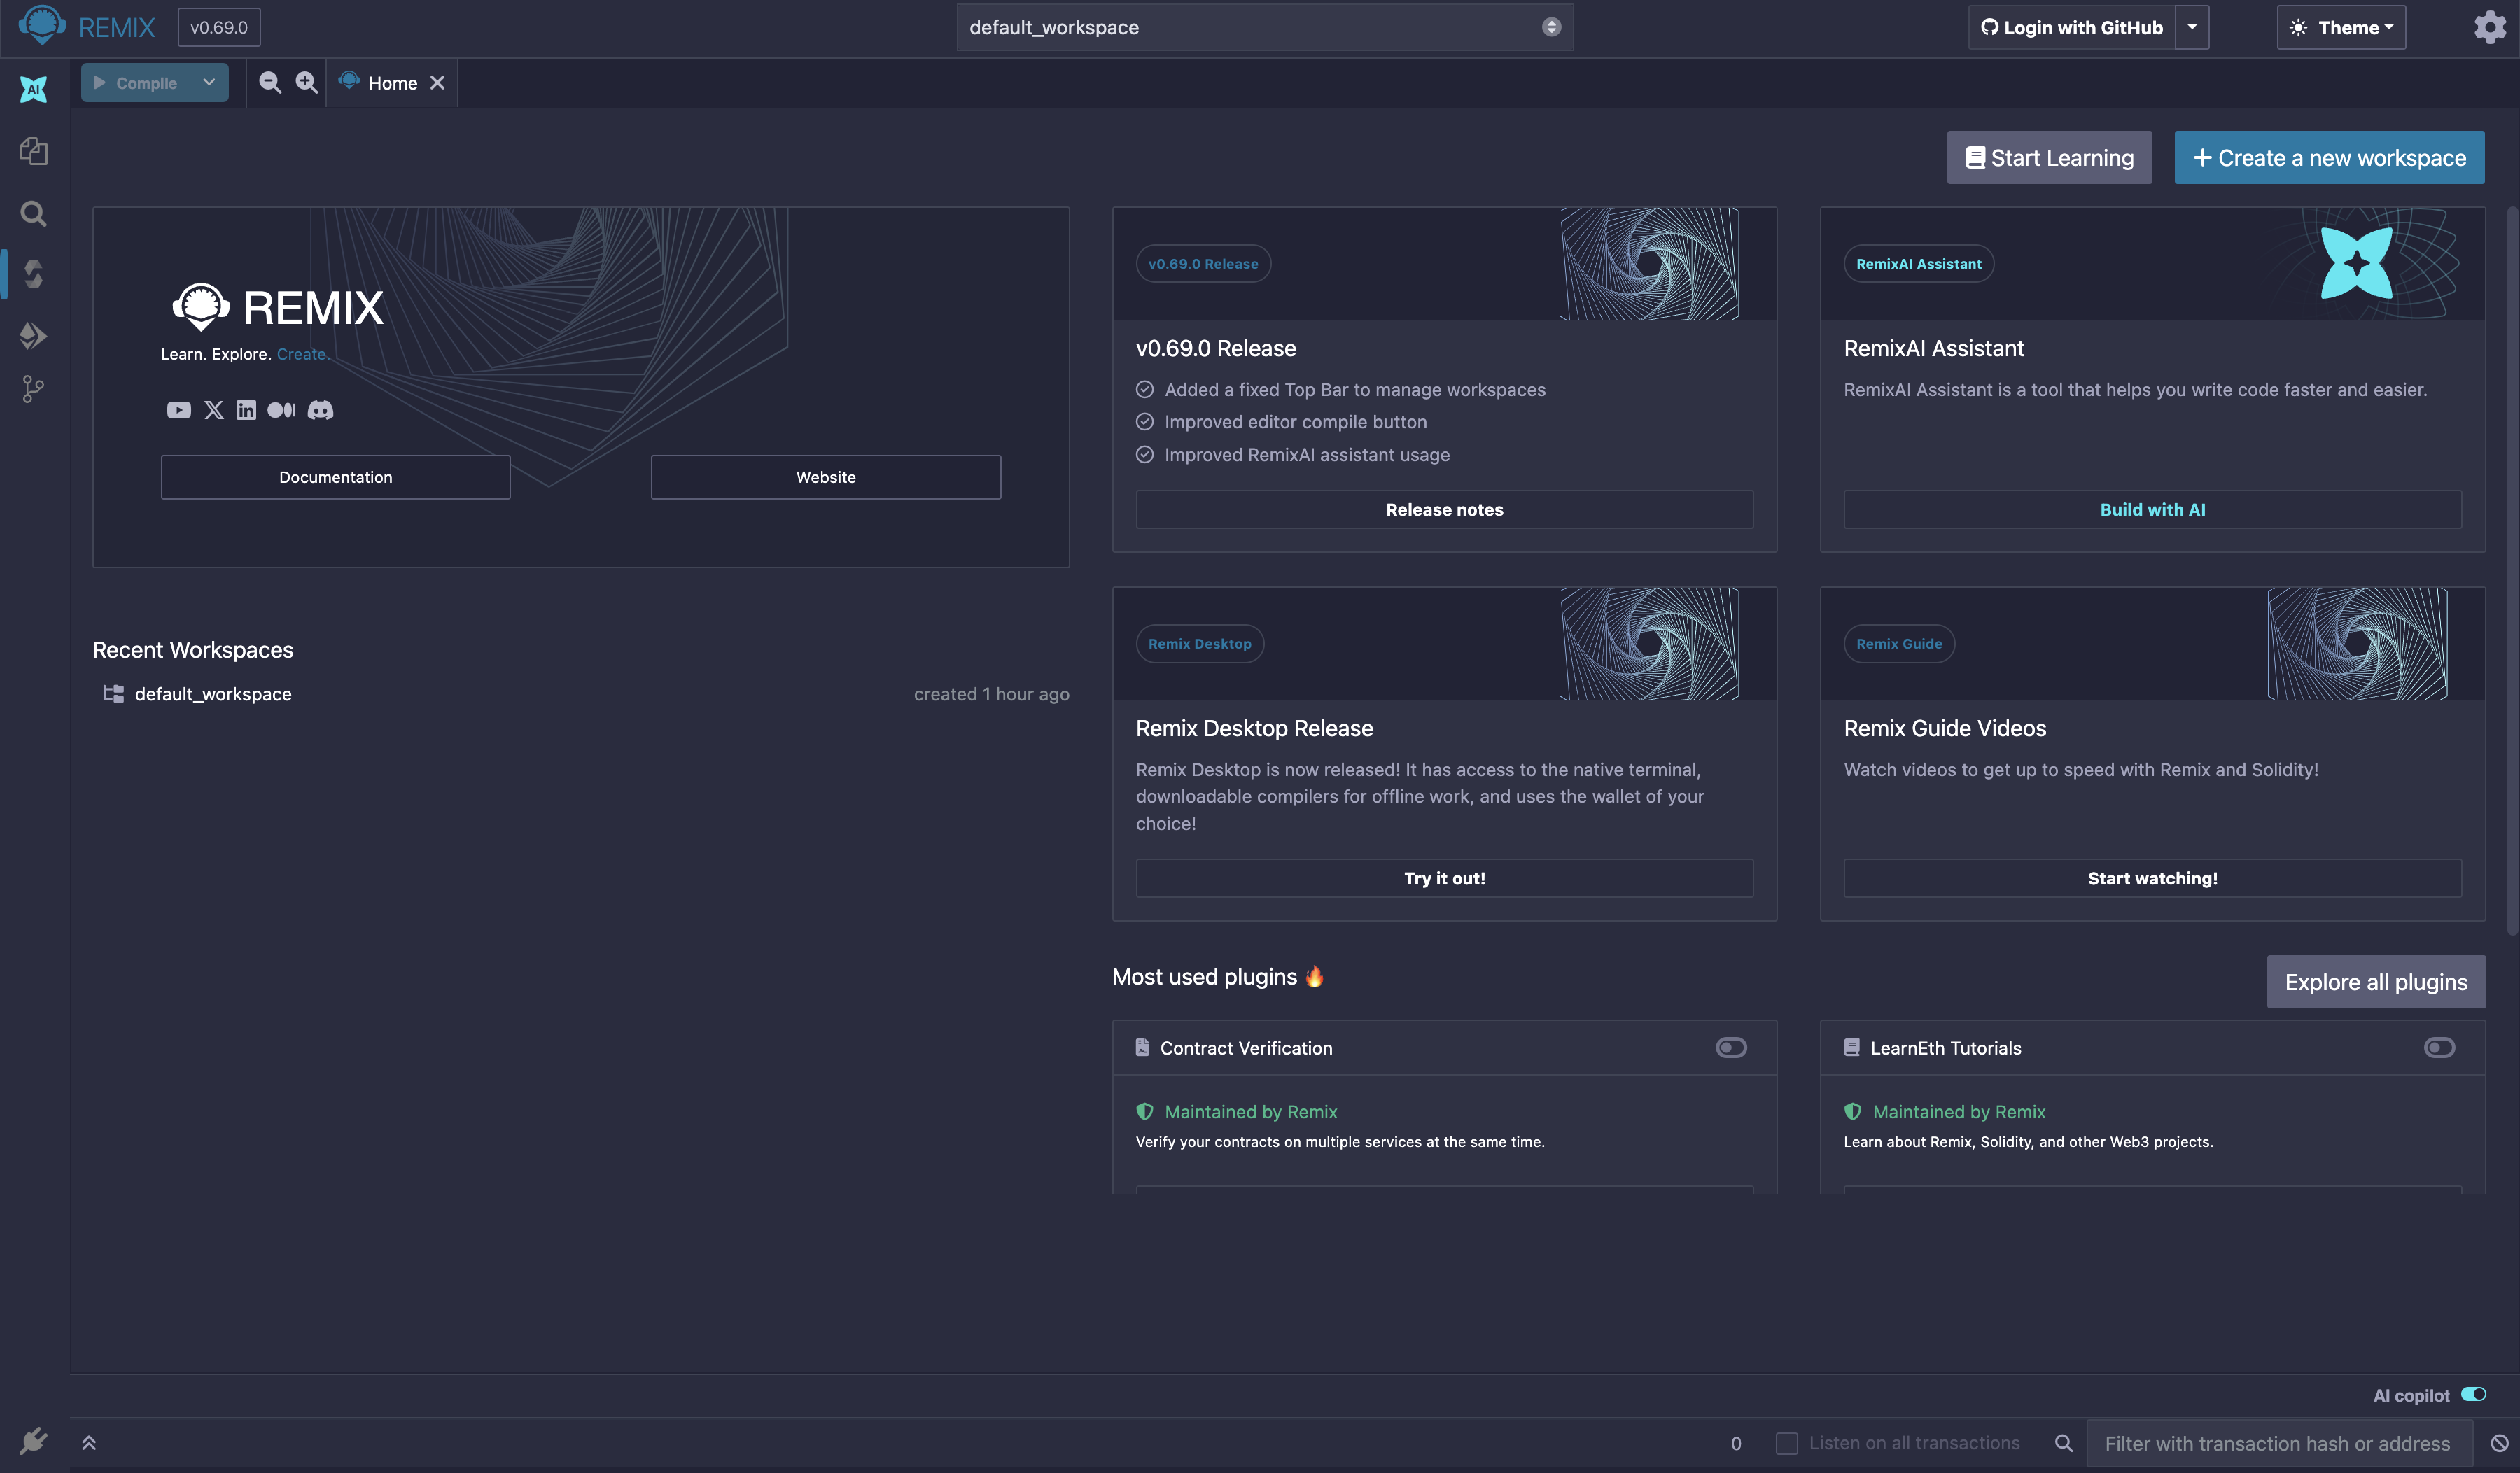Open the Theme dropdown
Screen dimensions: 2520x1473
pyautogui.click(x=2341, y=27)
